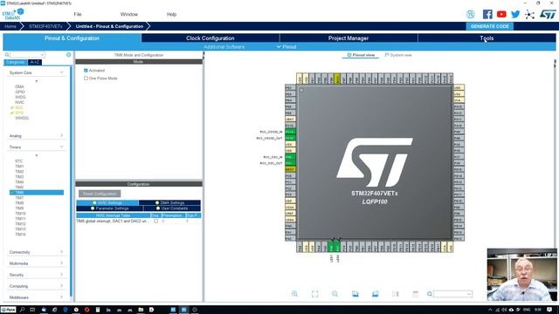Open Additional Software
This screenshot has height=314, width=559.
click(x=224, y=47)
